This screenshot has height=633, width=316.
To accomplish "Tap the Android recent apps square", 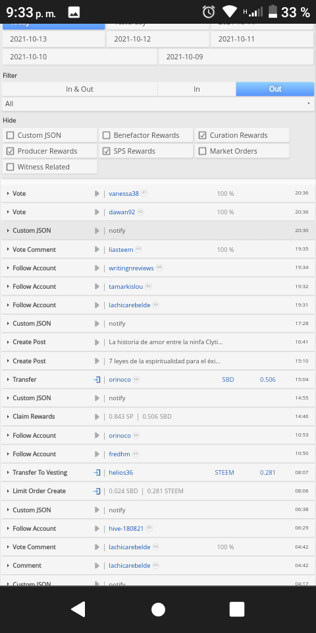I will [237, 609].
